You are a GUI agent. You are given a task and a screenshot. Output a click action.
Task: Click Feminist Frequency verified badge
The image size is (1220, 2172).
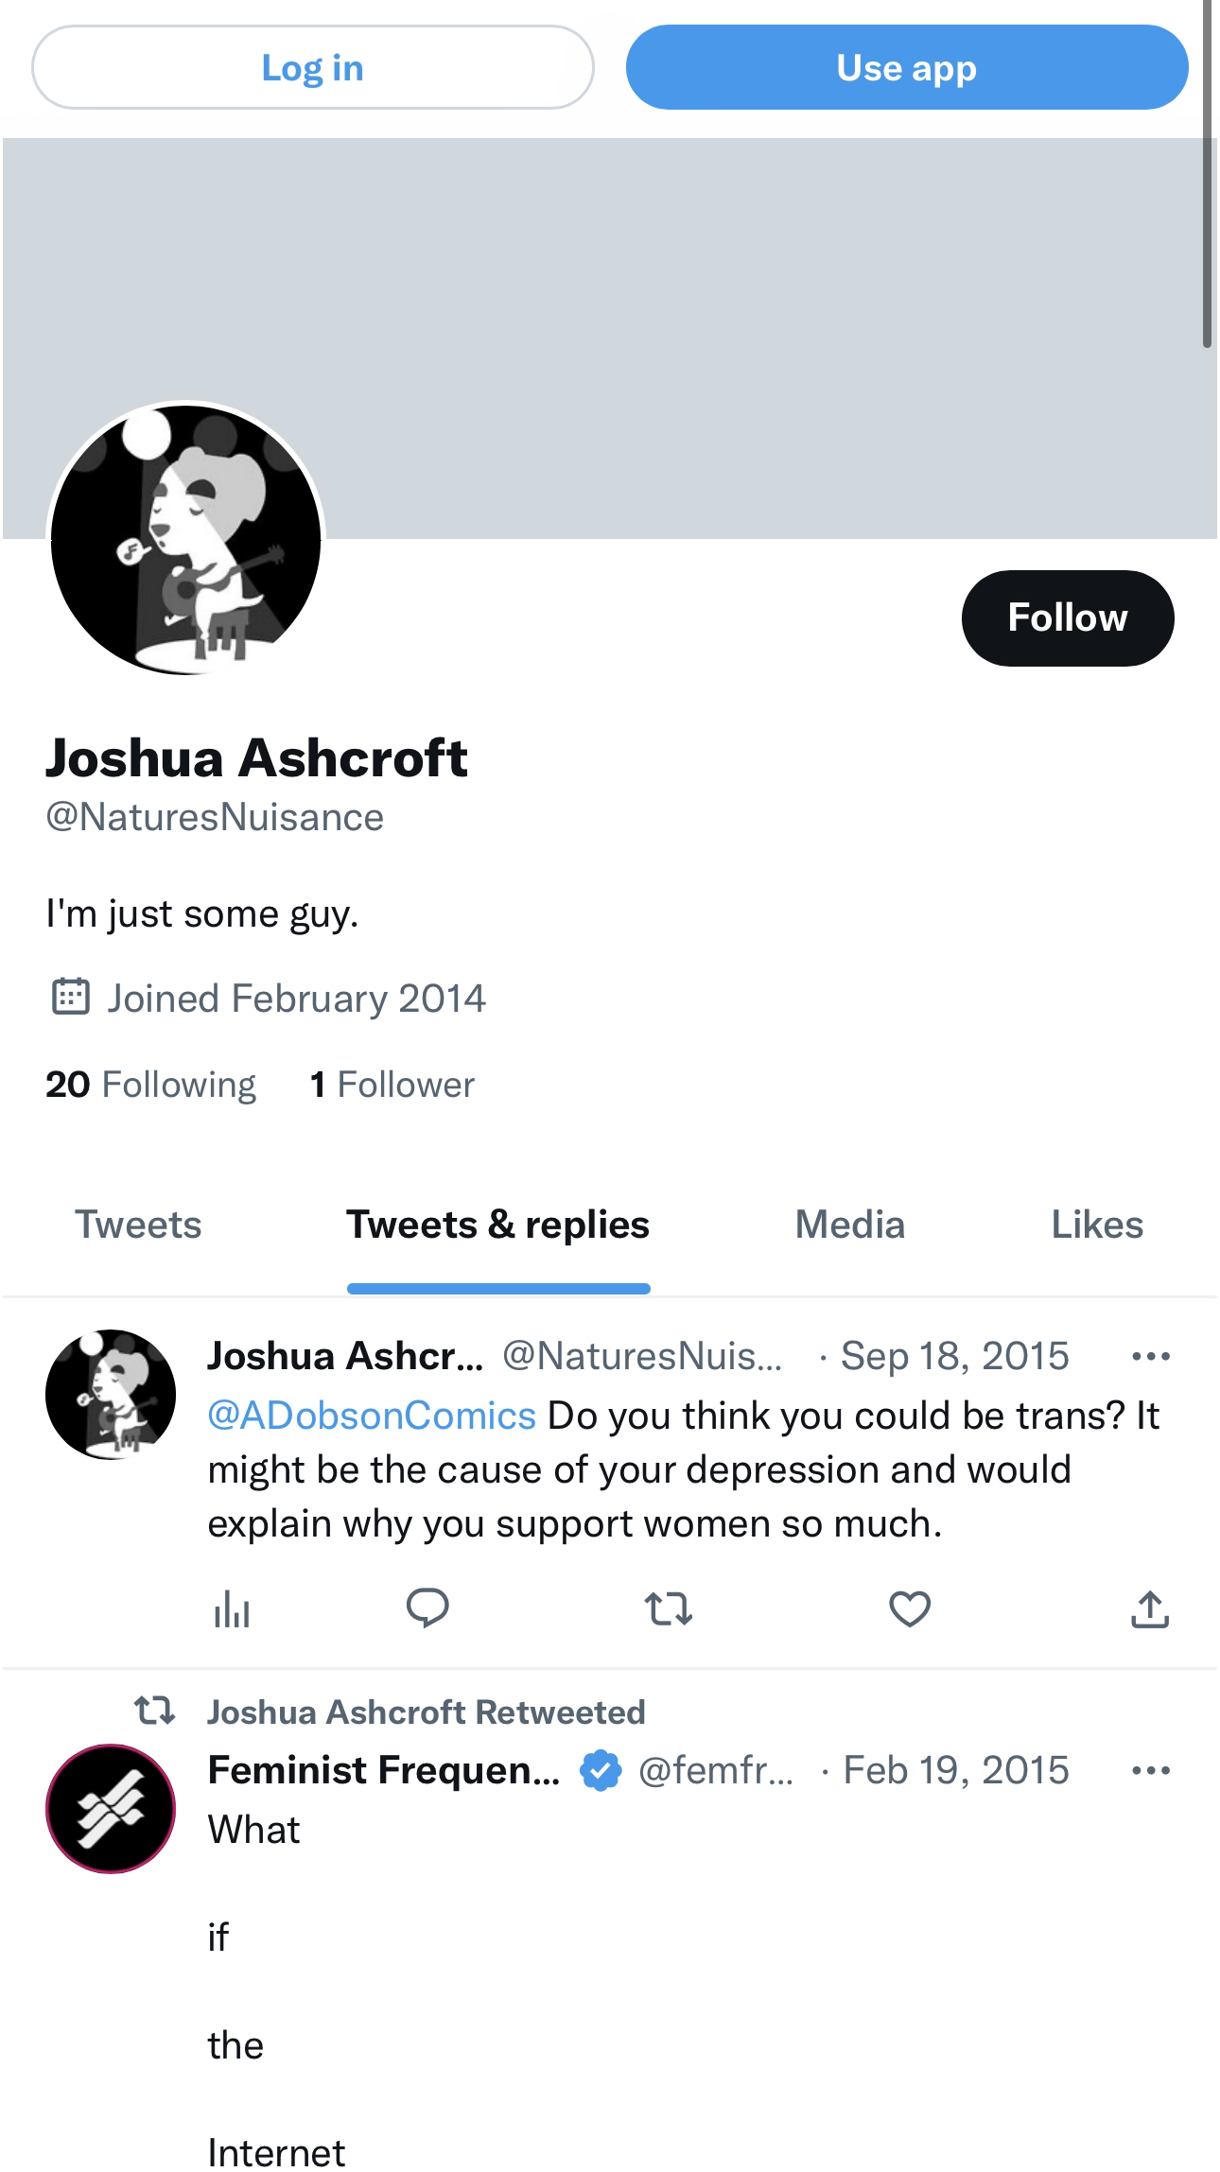(x=601, y=1770)
